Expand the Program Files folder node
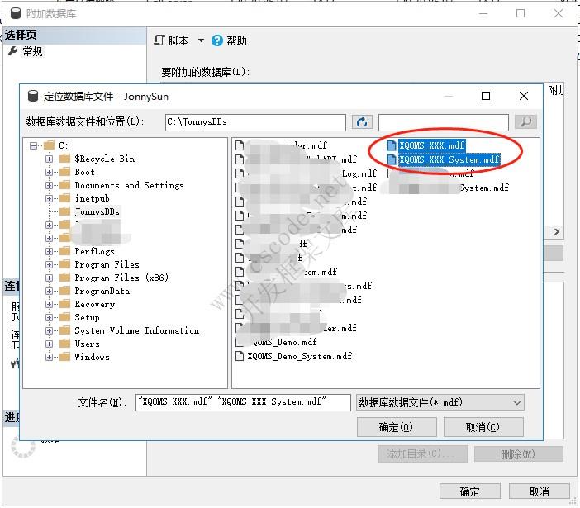Viewport: 580px width, 508px height. click(50, 264)
